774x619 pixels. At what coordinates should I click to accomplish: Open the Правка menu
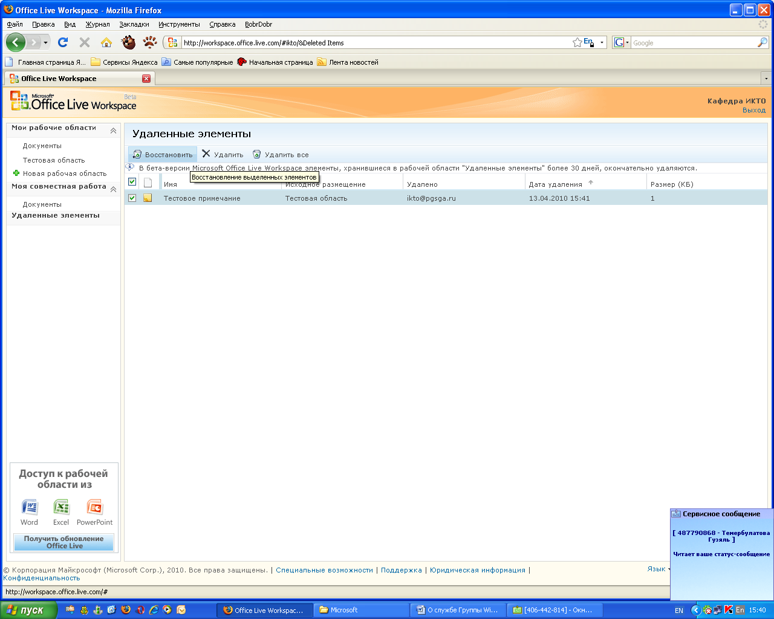(44, 24)
